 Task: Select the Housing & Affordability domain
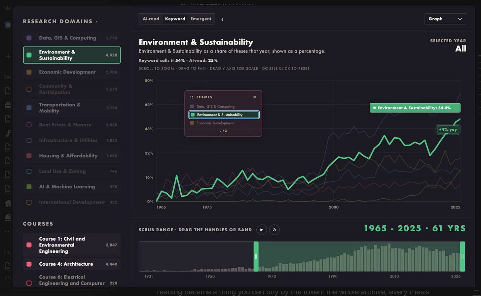(72, 156)
